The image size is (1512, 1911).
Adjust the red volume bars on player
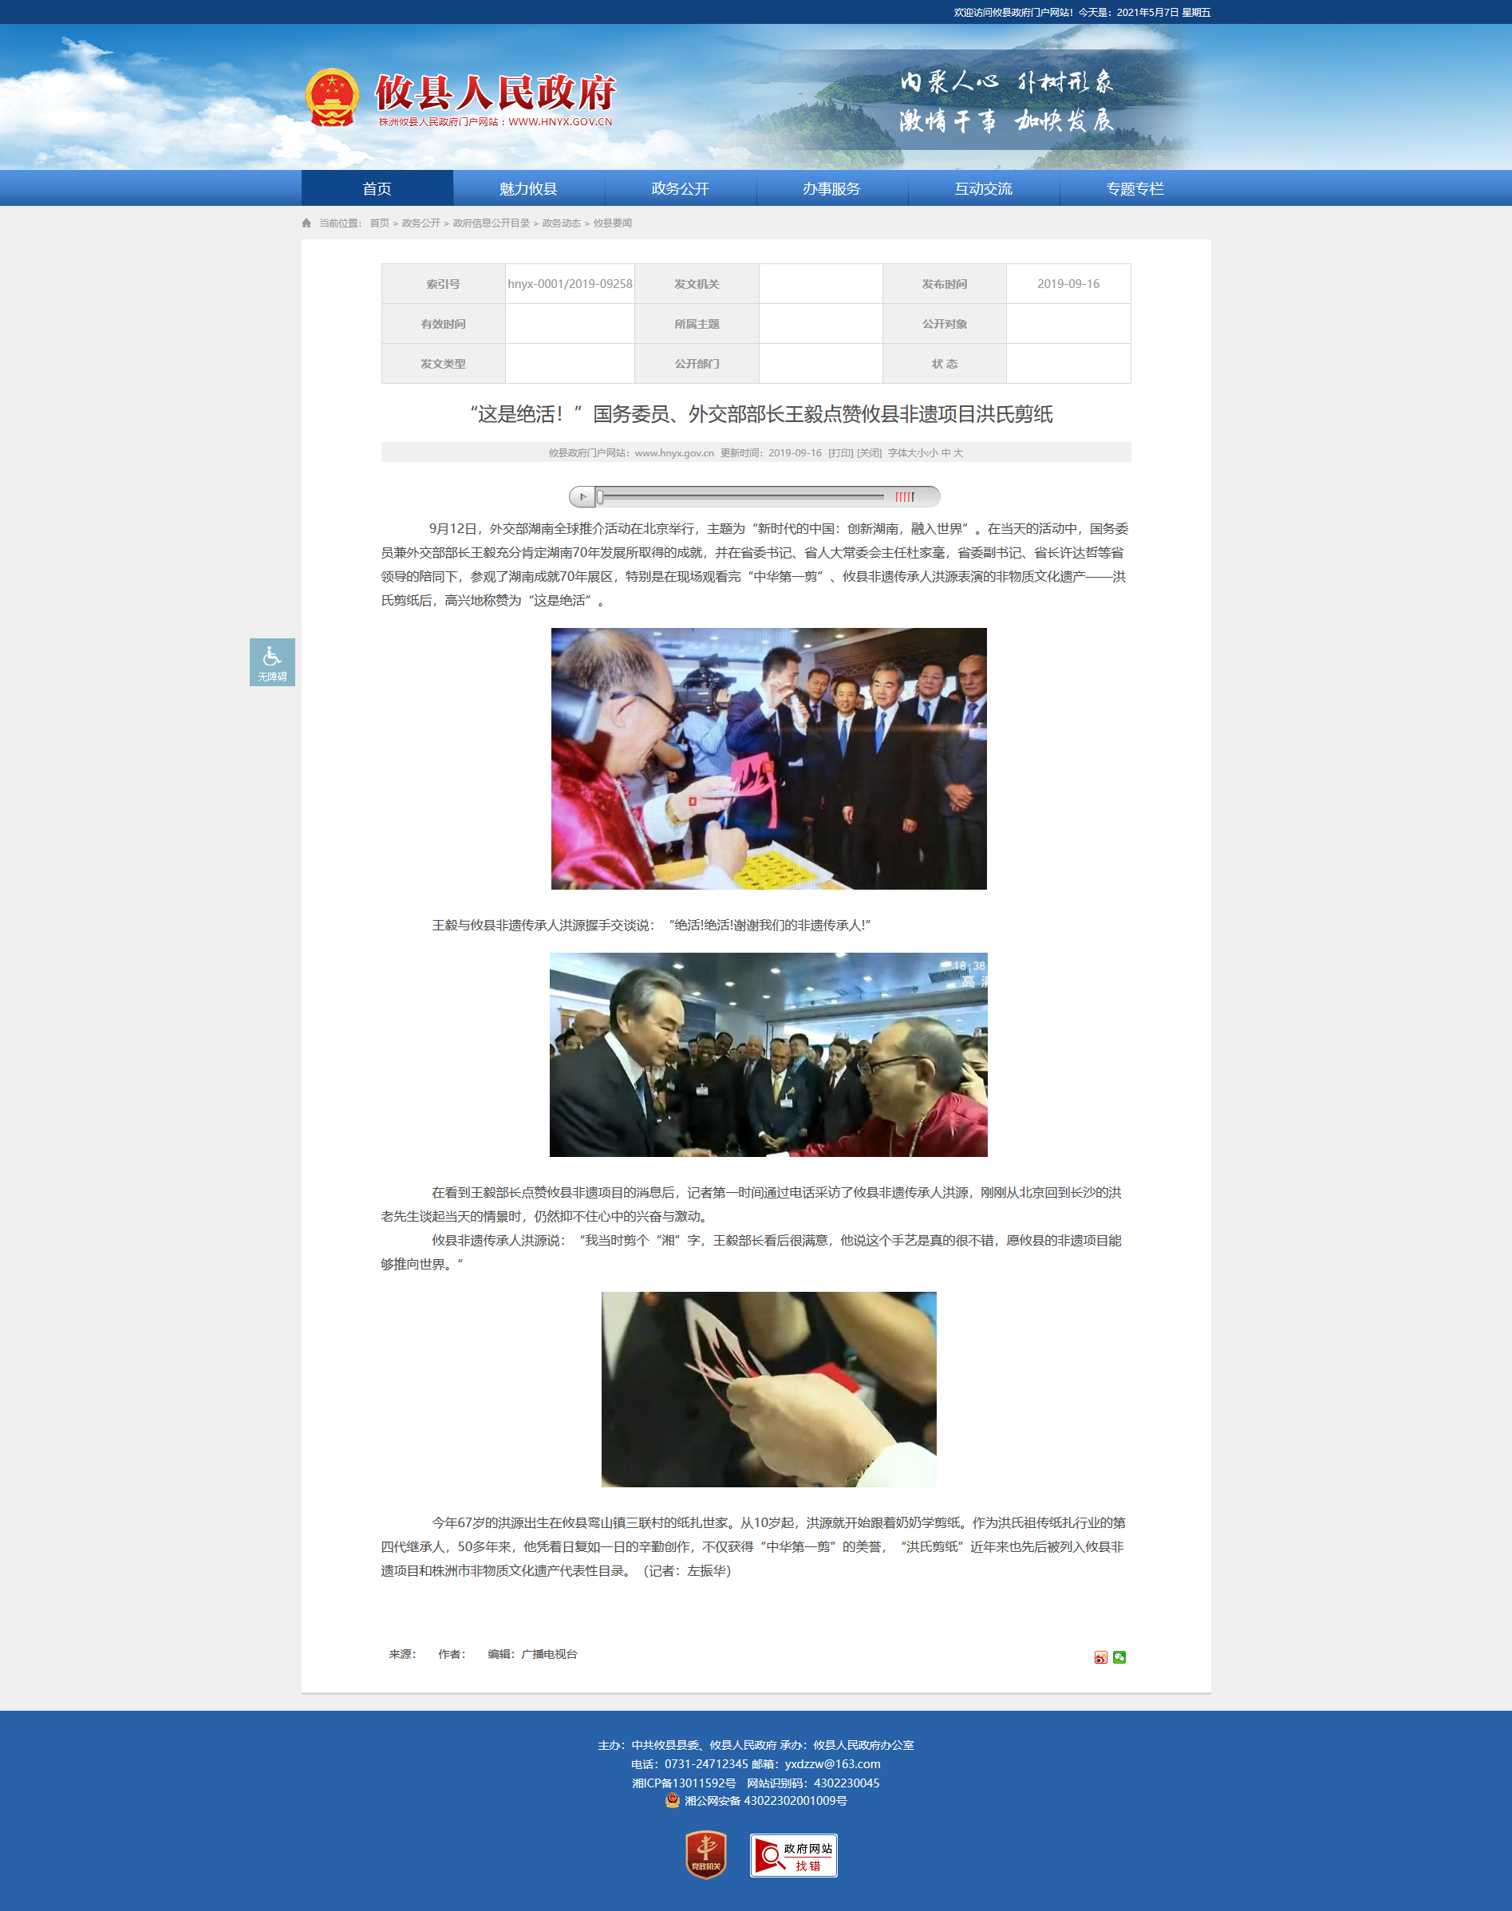[905, 496]
